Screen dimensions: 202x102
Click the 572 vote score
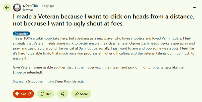[x=23, y=94]
